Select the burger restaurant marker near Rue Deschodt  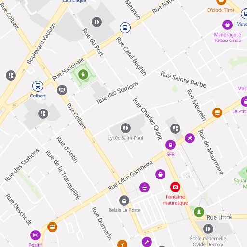point(52,227)
